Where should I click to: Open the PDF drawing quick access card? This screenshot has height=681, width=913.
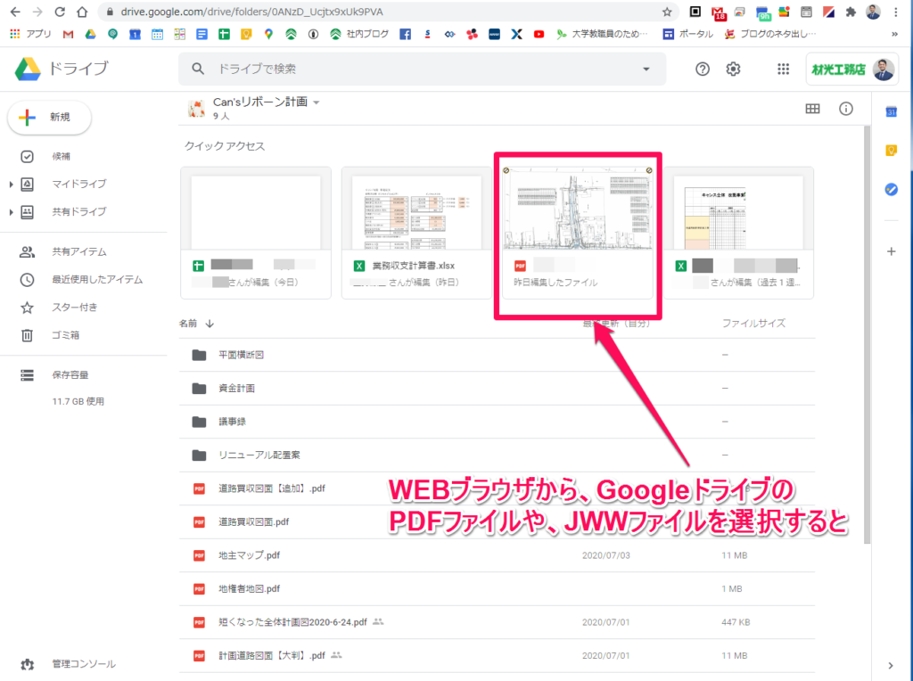click(x=578, y=233)
